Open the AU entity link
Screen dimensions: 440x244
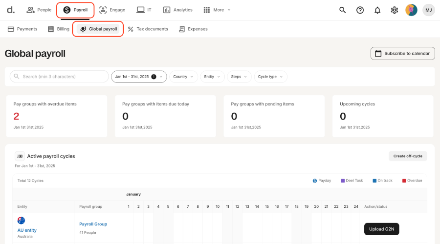click(27, 230)
